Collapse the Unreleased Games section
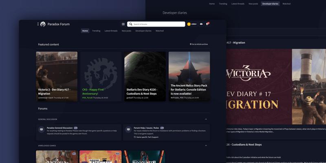Image resolution: width=326 pixels, height=163 pixels. pos(206,145)
